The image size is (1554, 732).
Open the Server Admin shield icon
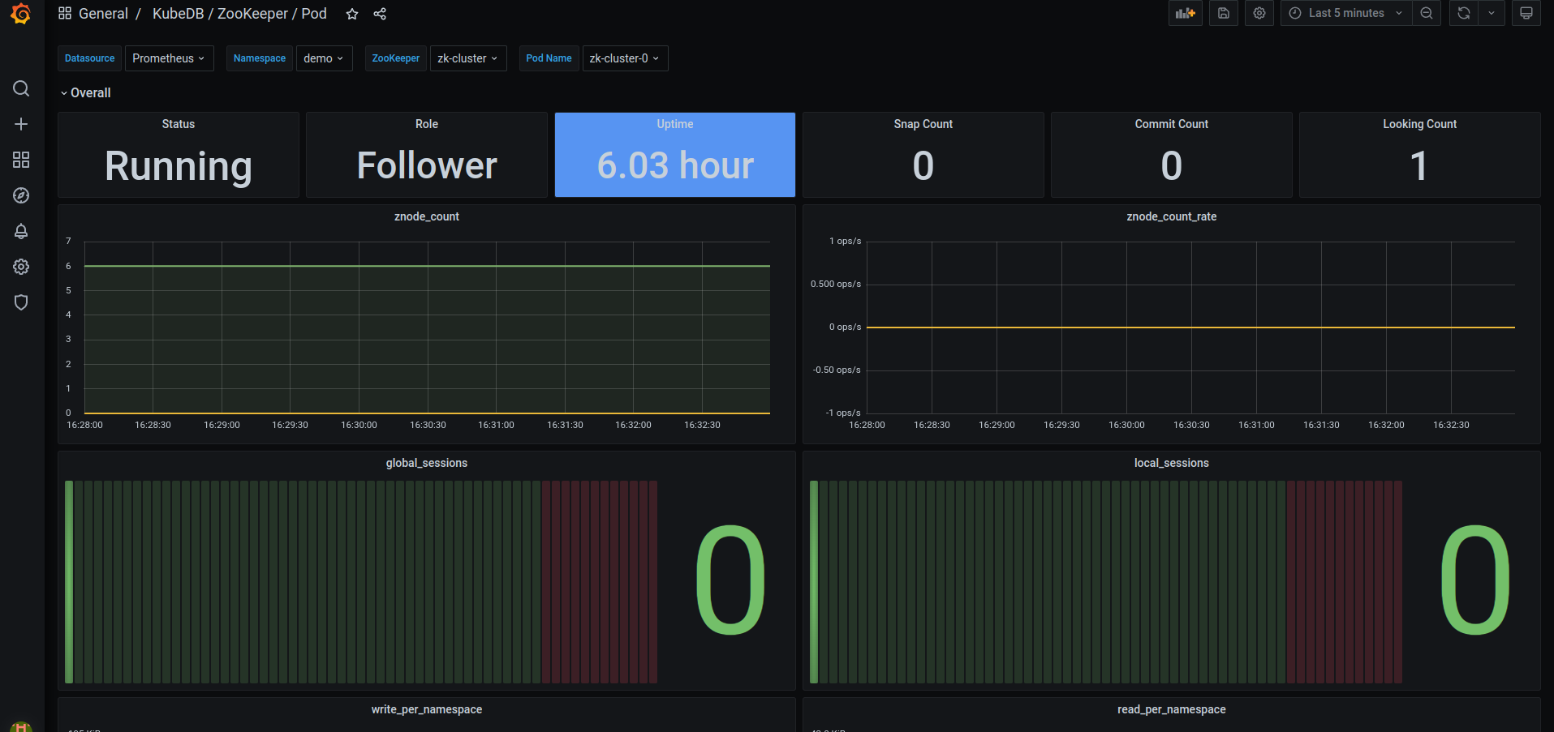(x=21, y=302)
